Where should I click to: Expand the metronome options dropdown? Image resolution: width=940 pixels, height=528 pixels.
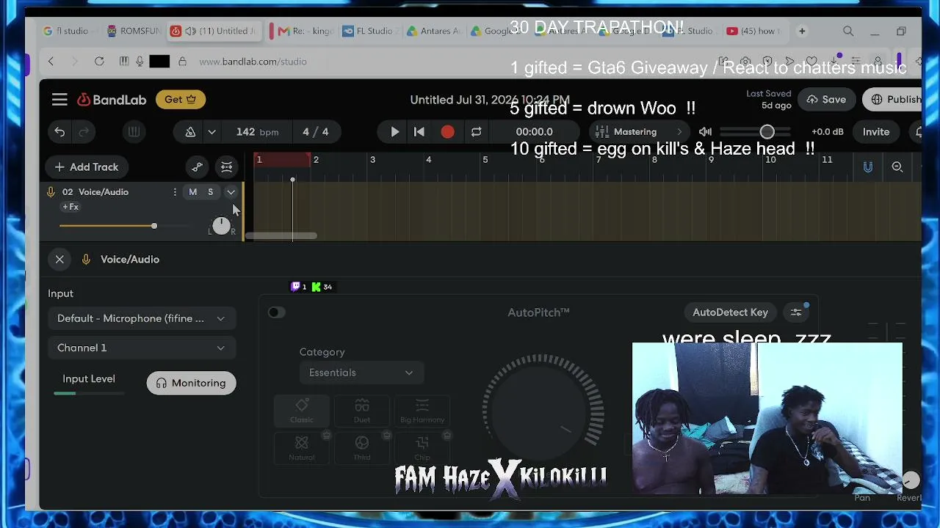click(211, 132)
